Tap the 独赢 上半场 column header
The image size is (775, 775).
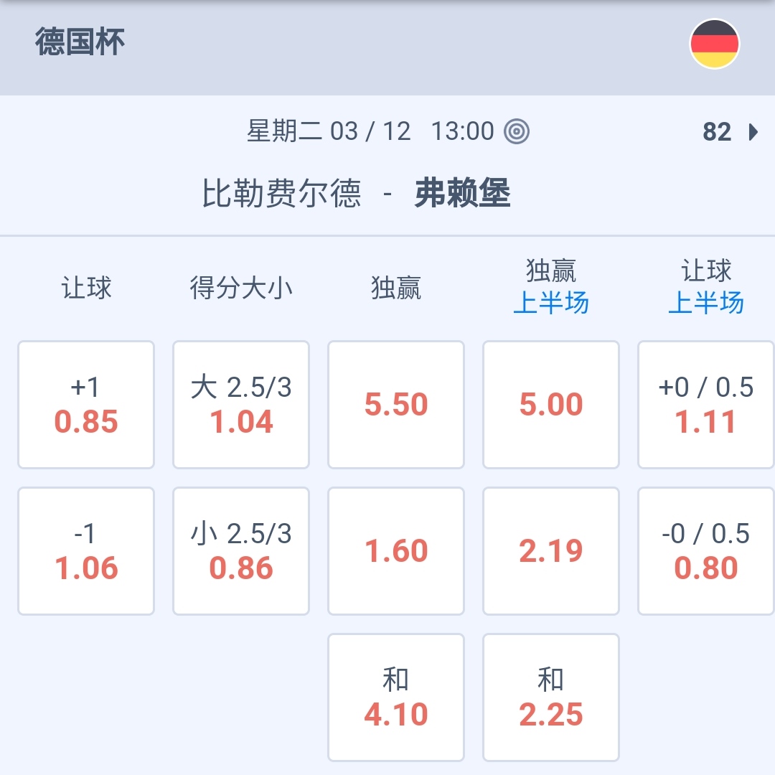(551, 288)
